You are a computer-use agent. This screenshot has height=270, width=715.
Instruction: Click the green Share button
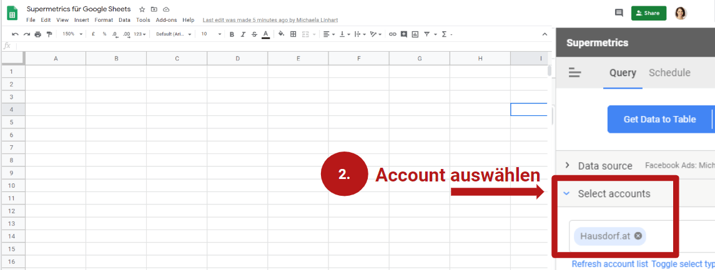pyautogui.click(x=648, y=13)
